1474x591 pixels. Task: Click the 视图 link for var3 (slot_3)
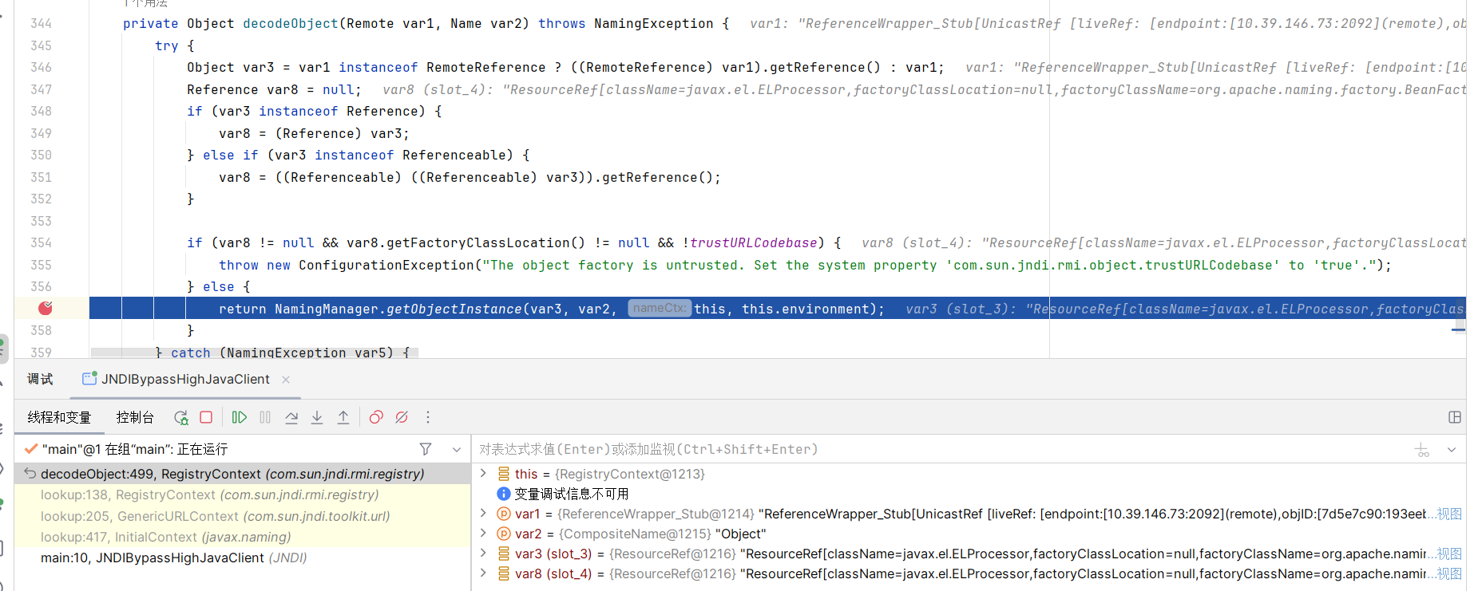click(1449, 554)
